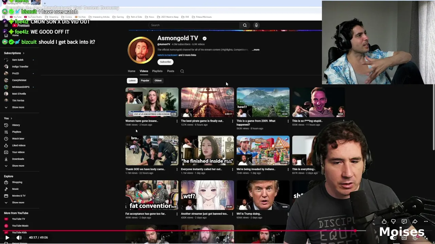Expand 'Show more' under Explore
435x244 pixels.
coord(18,203)
